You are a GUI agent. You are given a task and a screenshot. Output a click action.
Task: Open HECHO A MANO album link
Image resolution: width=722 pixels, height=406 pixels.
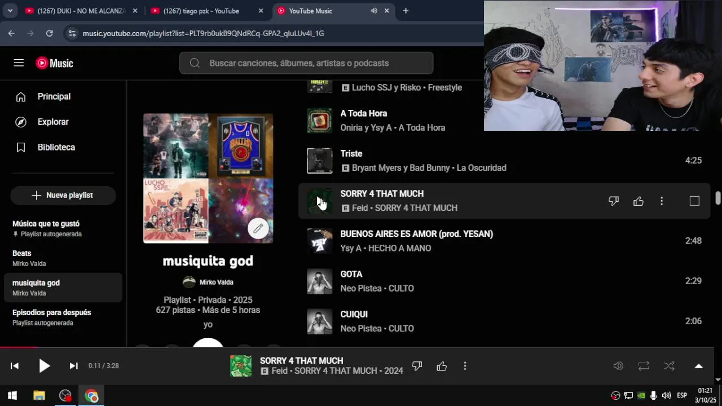pyautogui.click(x=399, y=248)
